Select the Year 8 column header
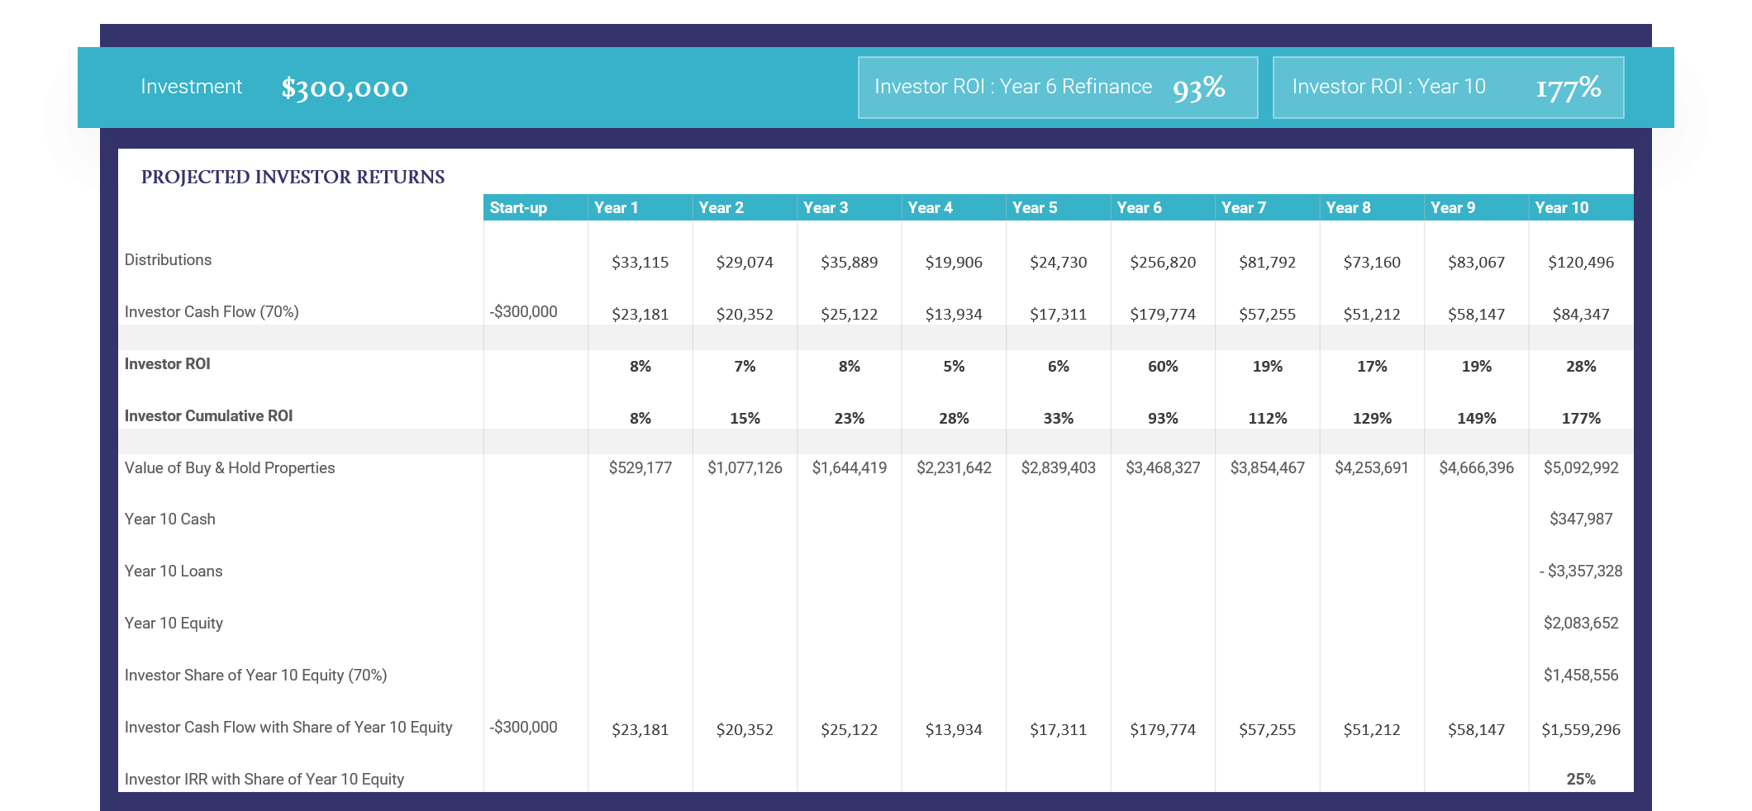Viewport: 1752px width, 811px height. pyautogui.click(x=1372, y=207)
